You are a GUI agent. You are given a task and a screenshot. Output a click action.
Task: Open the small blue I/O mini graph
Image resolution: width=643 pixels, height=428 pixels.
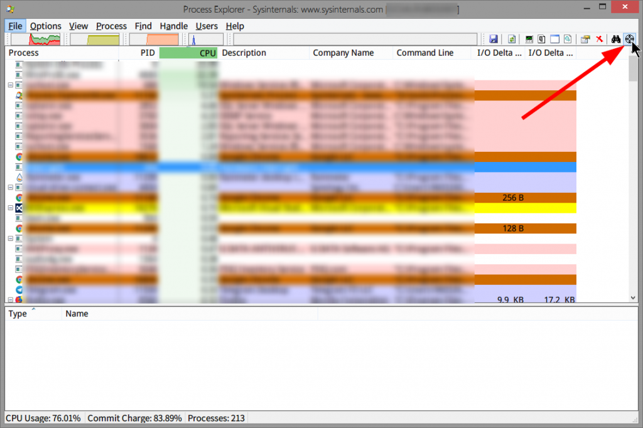pos(206,39)
